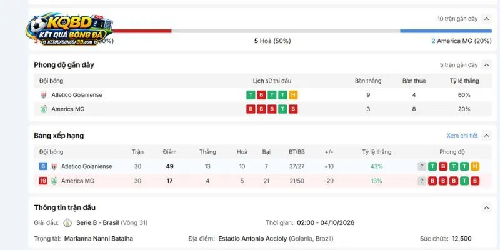Image resolution: width=500 pixels, height=250 pixels.
Task: Click the 60% win rate in recent form
Action: pos(464,95)
